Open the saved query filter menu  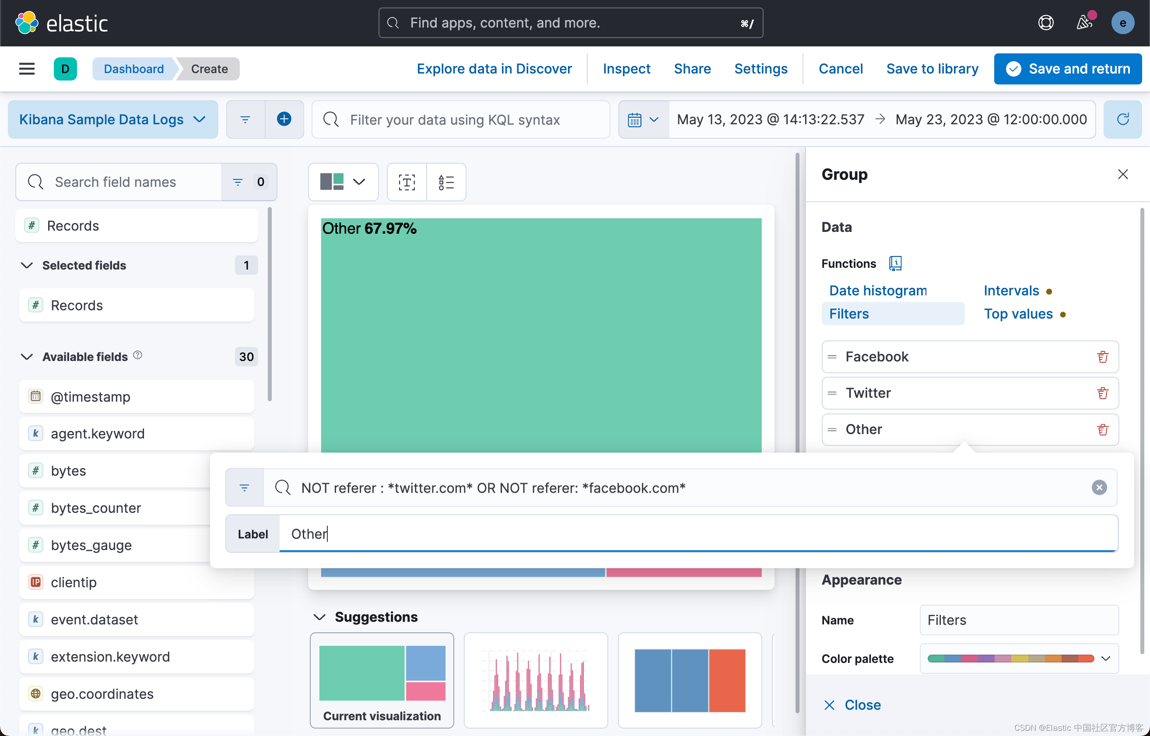point(245,119)
